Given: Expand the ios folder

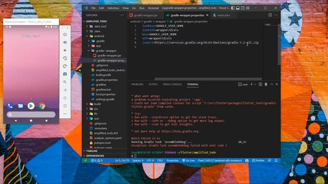Looking at the screenshot, I should point(87,109).
